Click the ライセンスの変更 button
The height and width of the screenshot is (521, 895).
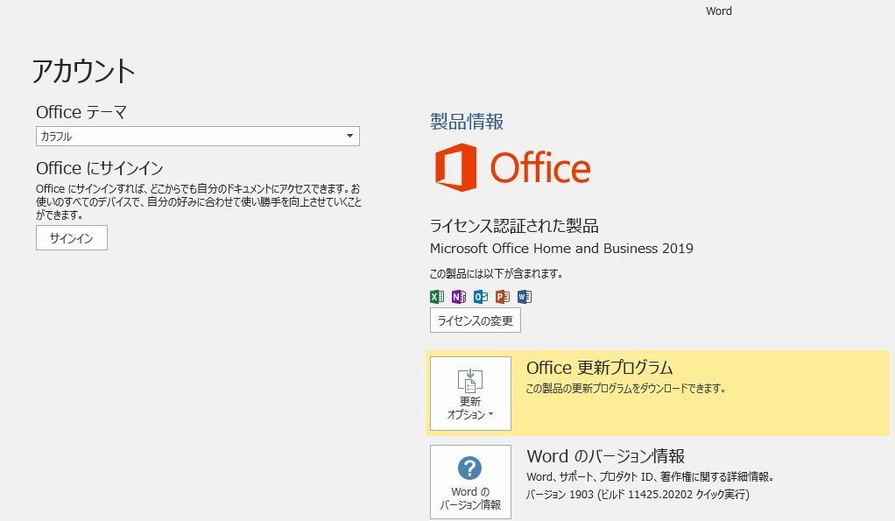[x=475, y=320]
